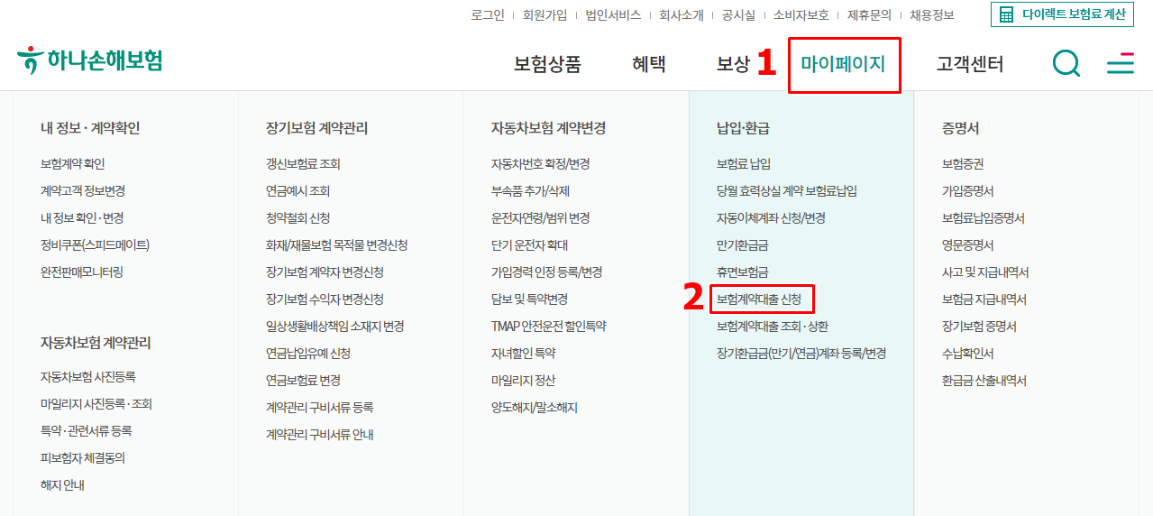Go to 보험료 납입
Viewport: 1153px width, 516px height.
tap(744, 164)
